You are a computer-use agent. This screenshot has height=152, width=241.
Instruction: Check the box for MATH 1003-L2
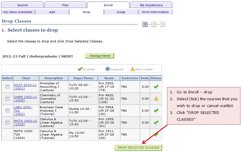[x=7, y=122]
